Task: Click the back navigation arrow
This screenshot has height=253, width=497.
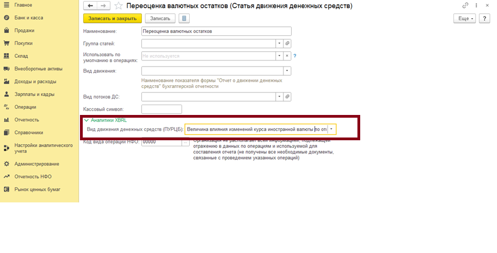Action: click(x=89, y=5)
